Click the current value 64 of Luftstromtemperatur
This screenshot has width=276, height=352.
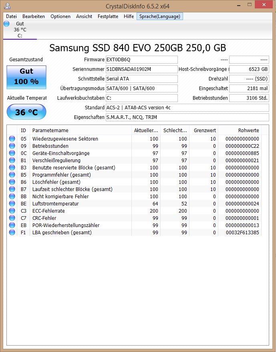[x=155, y=203]
